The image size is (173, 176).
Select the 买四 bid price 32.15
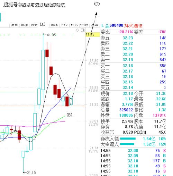coord(128,82)
